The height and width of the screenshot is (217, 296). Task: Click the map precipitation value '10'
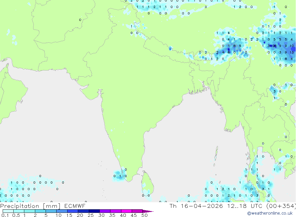[x=292, y=46]
